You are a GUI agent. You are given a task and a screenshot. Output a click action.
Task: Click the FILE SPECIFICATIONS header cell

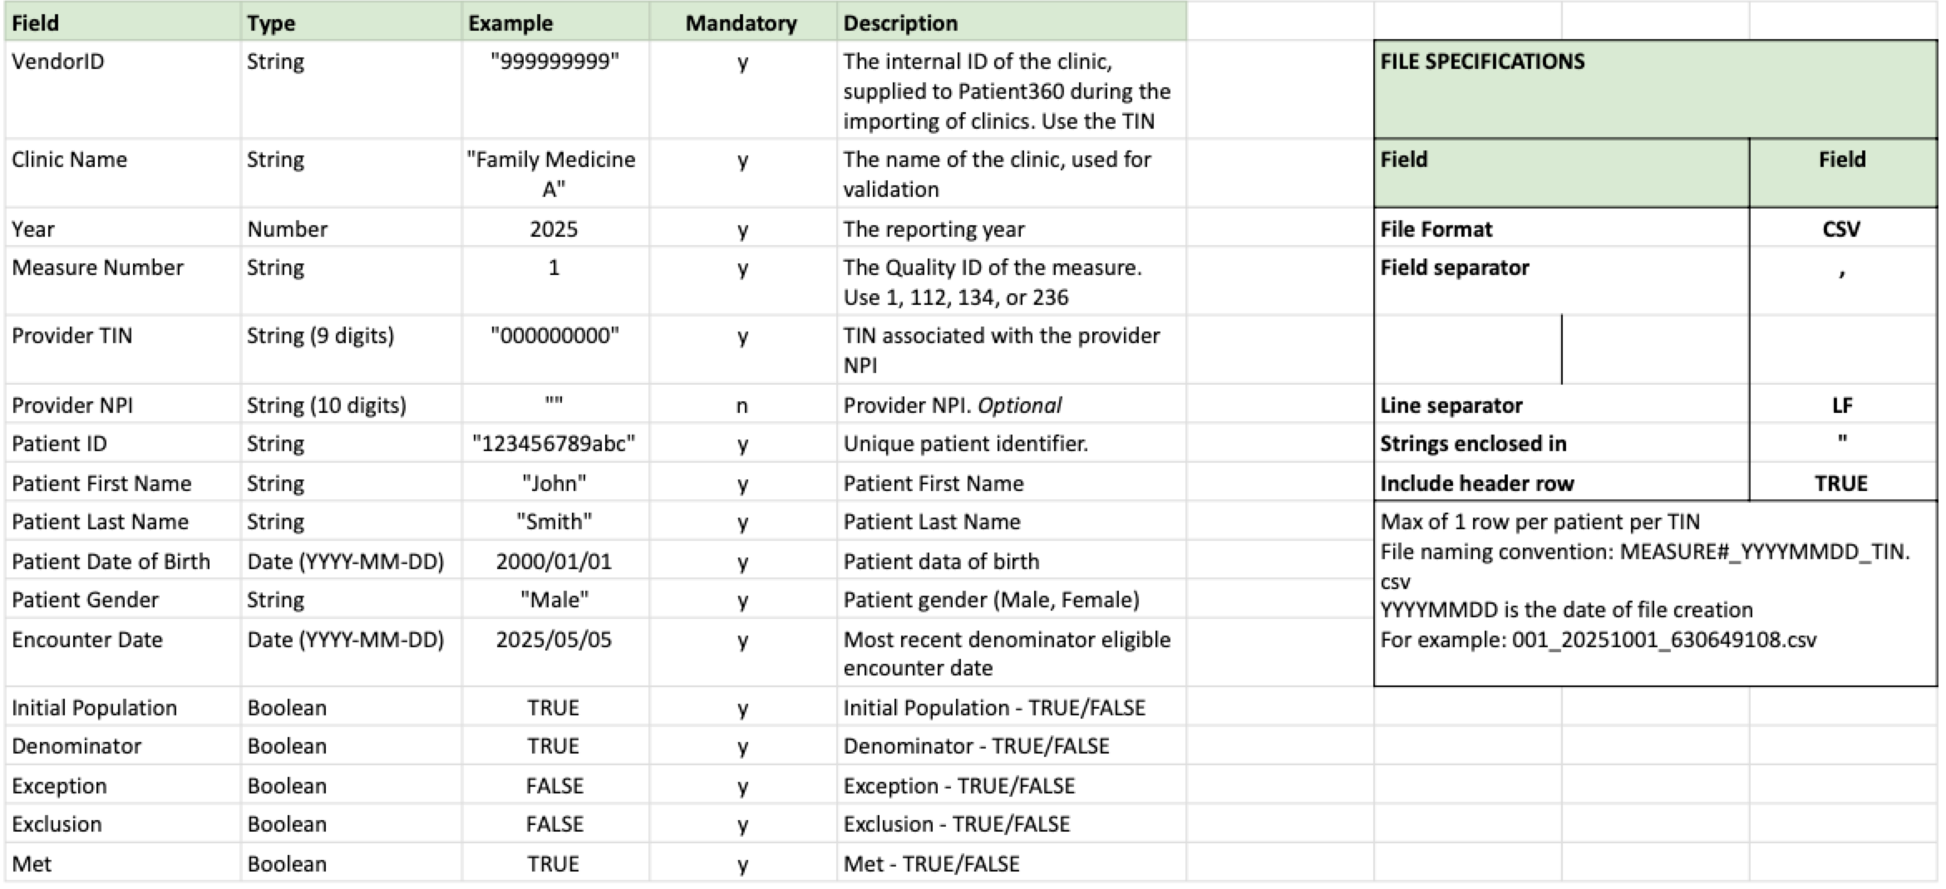pyautogui.click(x=1655, y=89)
